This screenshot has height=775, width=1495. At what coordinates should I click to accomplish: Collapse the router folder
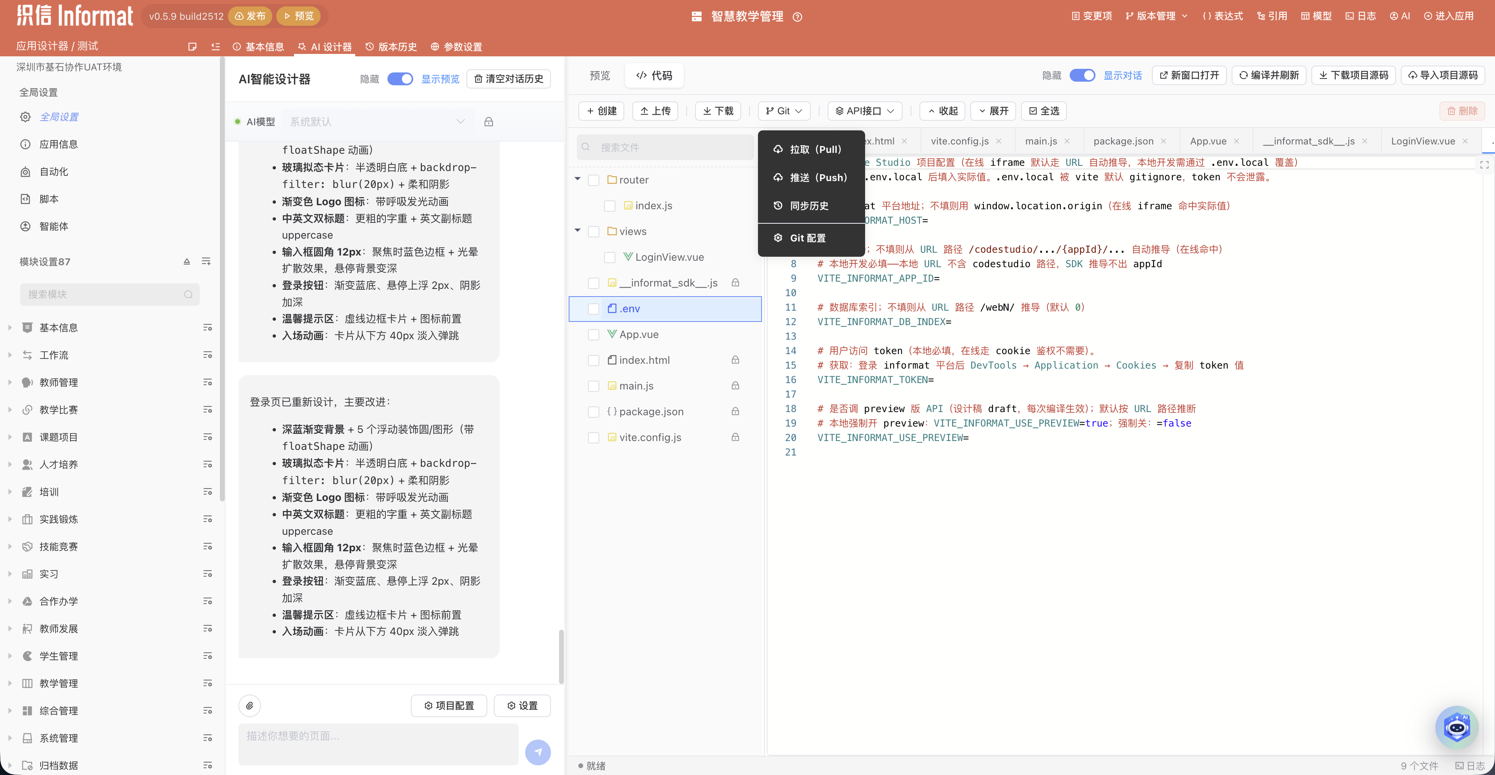[578, 179]
